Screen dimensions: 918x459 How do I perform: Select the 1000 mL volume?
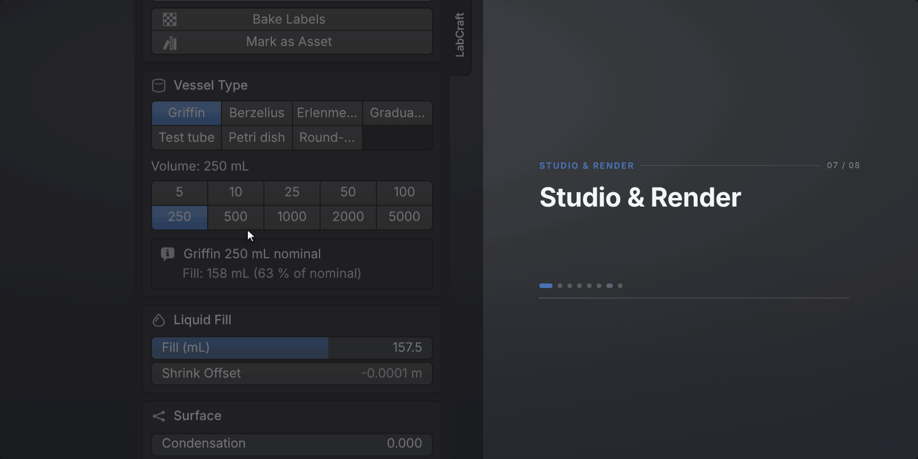[x=292, y=217]
